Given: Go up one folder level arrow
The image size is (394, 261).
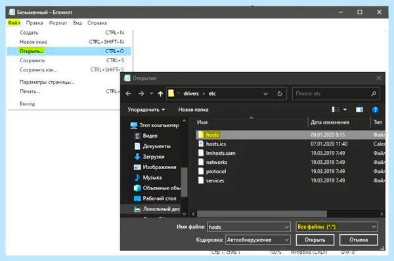Looking at the screenshot, I should point(160,94).
